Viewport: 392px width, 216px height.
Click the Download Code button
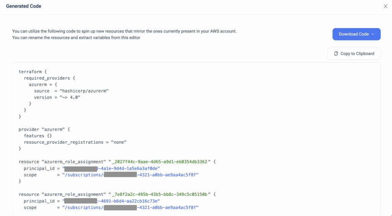pyautogui.click(x=356, y=34)
